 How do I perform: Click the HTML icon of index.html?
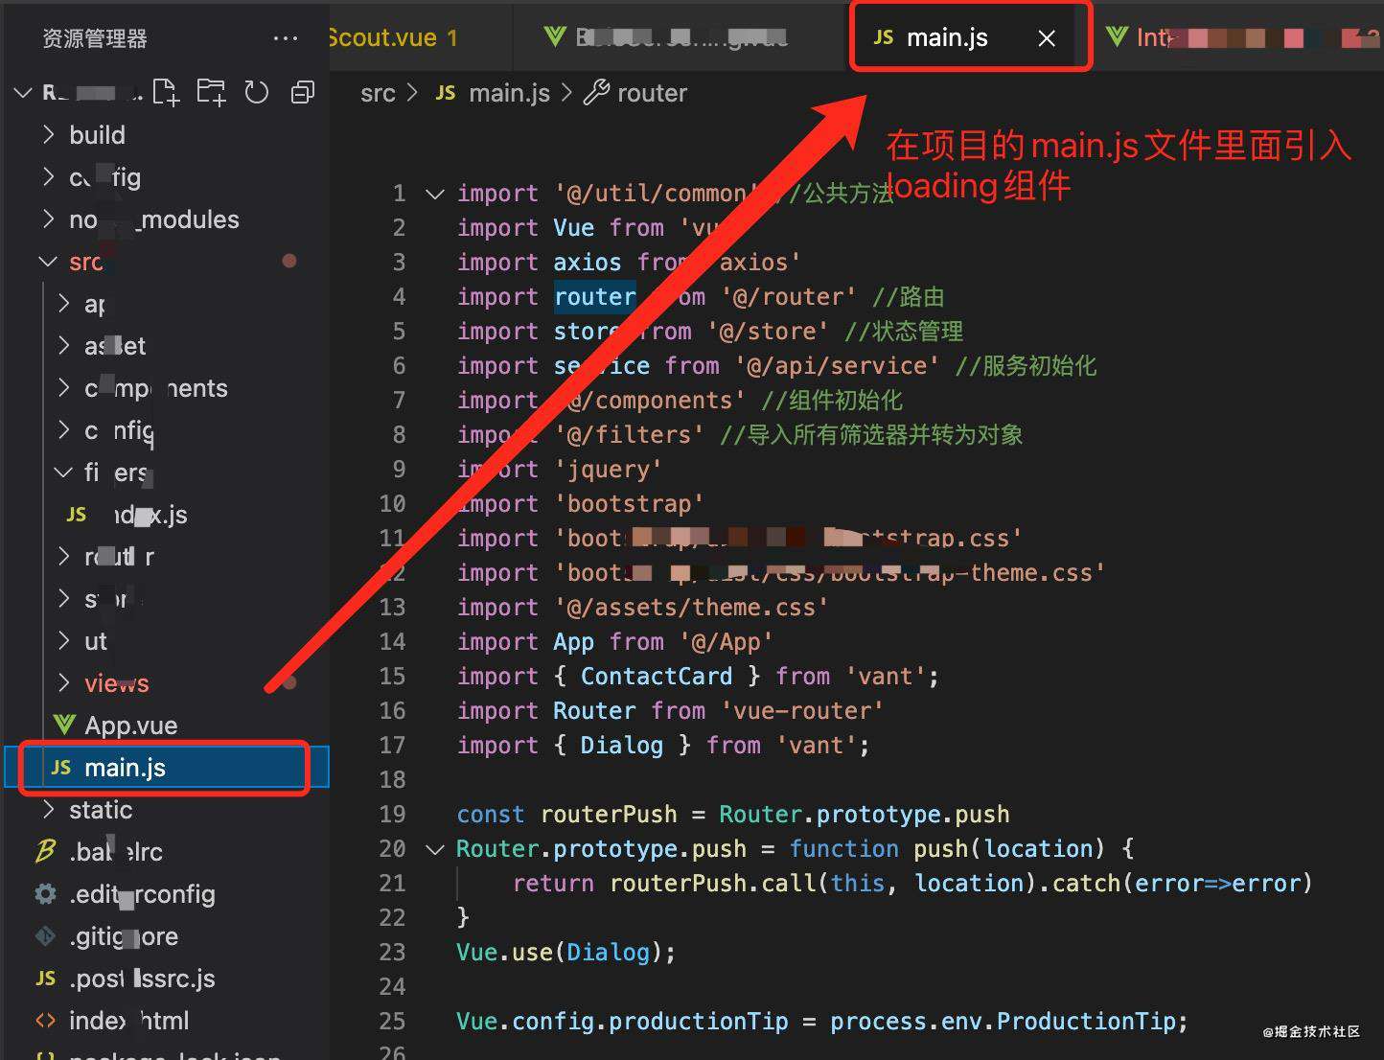pyautogui.click(x=45, y=1021)
